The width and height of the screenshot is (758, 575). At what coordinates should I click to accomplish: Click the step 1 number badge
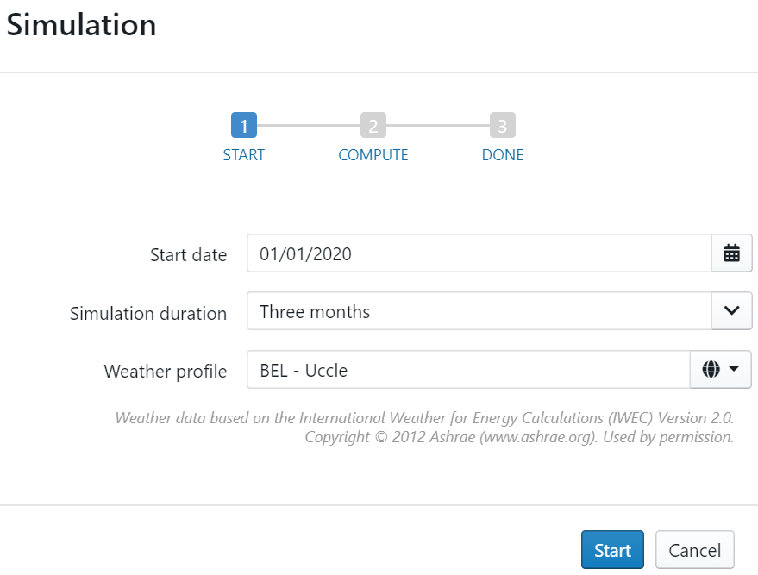click(244, 126)
